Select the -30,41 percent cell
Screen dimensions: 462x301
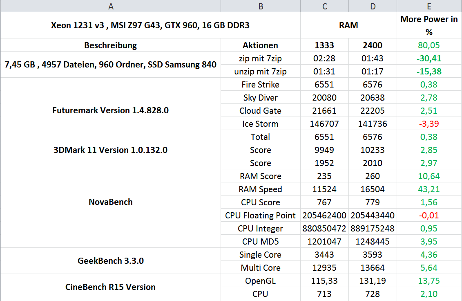click(x=429, y=58)
